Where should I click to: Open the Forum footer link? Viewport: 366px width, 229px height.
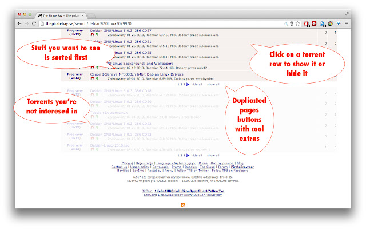click(223, 167)
